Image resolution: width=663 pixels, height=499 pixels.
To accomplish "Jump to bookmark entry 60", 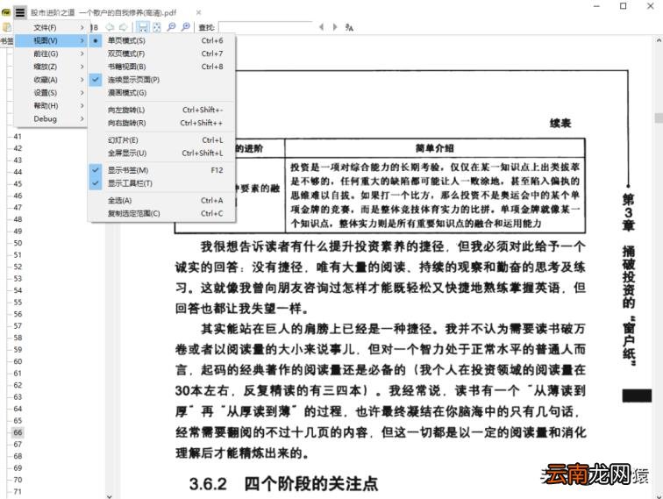I will [18, 361].
